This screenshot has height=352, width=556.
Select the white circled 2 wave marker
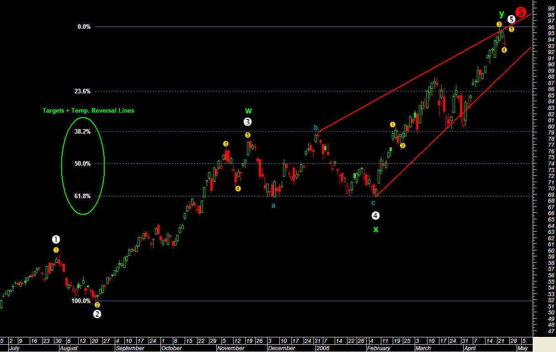(x=97, y=314)
